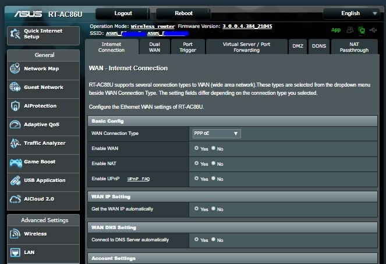This screenshot has height=264, width=386.
Task: Select No for Enable WAN
Action: [213, 148]
